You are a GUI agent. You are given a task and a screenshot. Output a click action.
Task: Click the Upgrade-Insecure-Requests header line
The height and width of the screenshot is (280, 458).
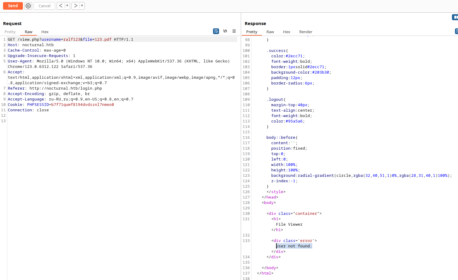pyautogui.click(x=42, y=56)
